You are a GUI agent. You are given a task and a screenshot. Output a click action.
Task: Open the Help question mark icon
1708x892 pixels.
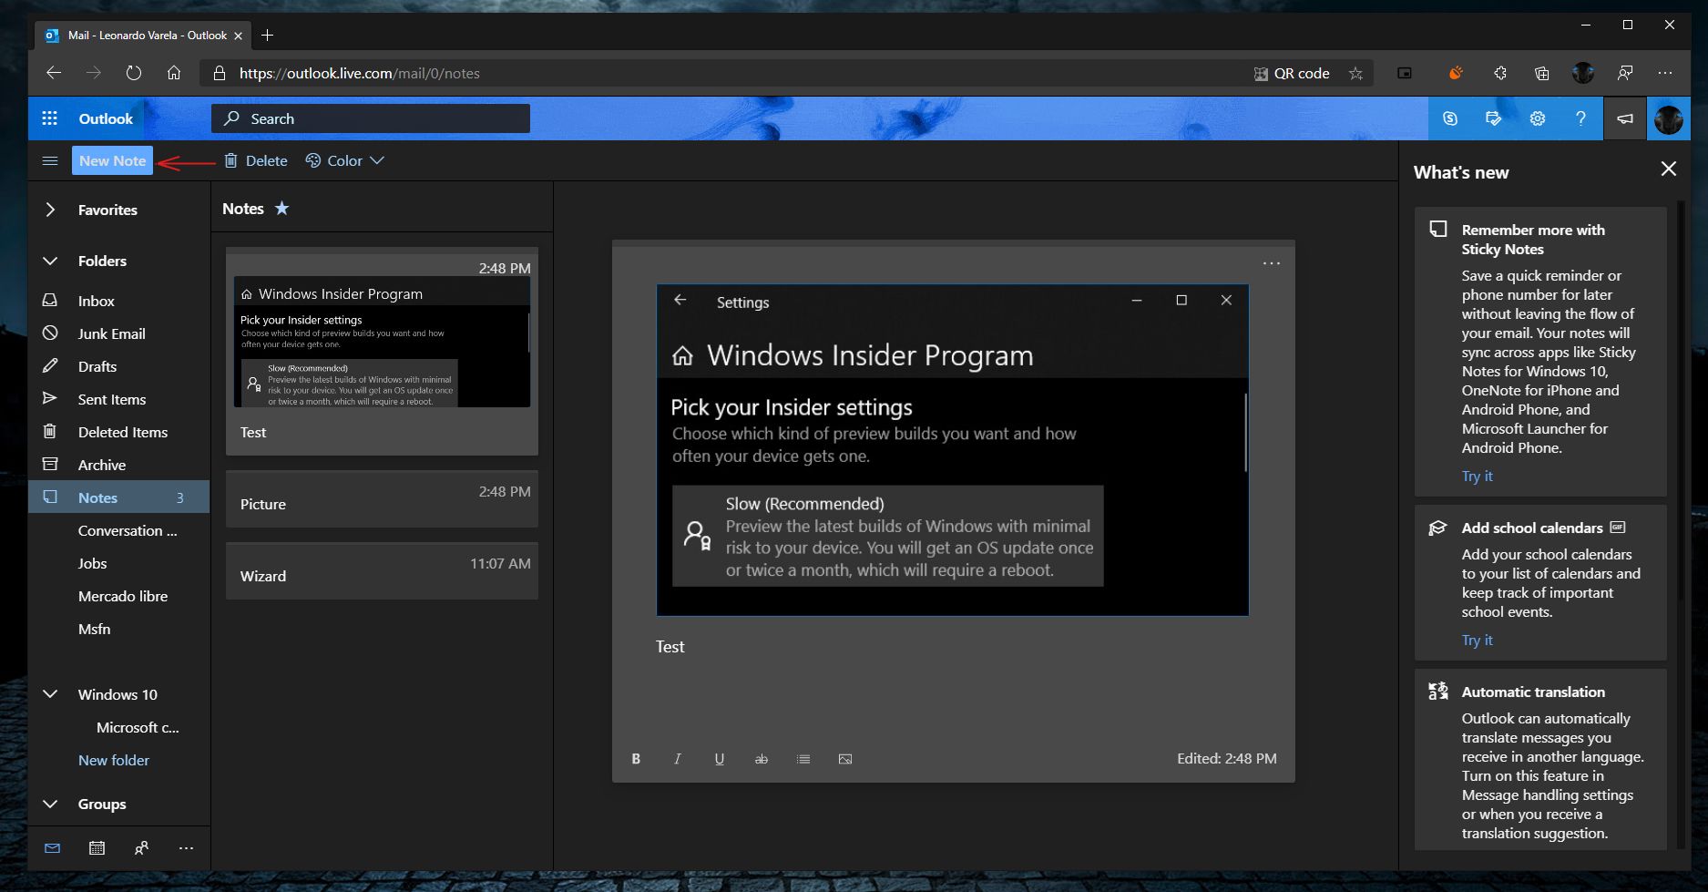click(1581, 118)
